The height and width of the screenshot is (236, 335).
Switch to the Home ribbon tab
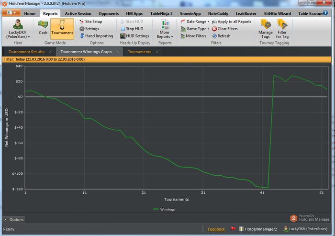[x=30, y=14]
